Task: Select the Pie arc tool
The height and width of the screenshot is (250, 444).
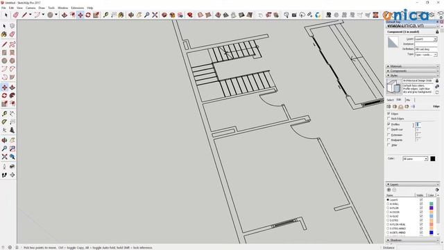Action: [x=12, y=77]
